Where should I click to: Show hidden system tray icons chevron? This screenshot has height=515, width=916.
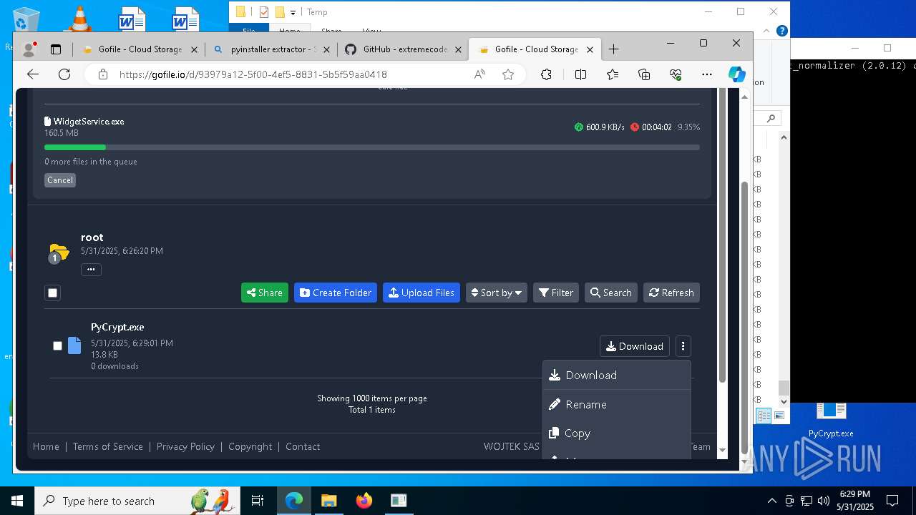click(x=771, y=501)
